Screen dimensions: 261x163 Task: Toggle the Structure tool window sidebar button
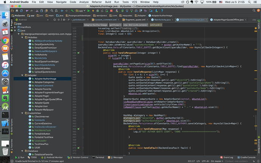(11, 42)
